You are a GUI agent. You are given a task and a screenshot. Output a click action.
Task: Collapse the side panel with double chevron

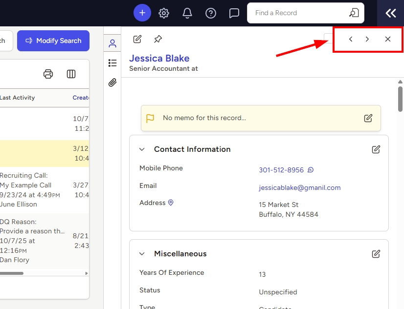pos(390,13)
